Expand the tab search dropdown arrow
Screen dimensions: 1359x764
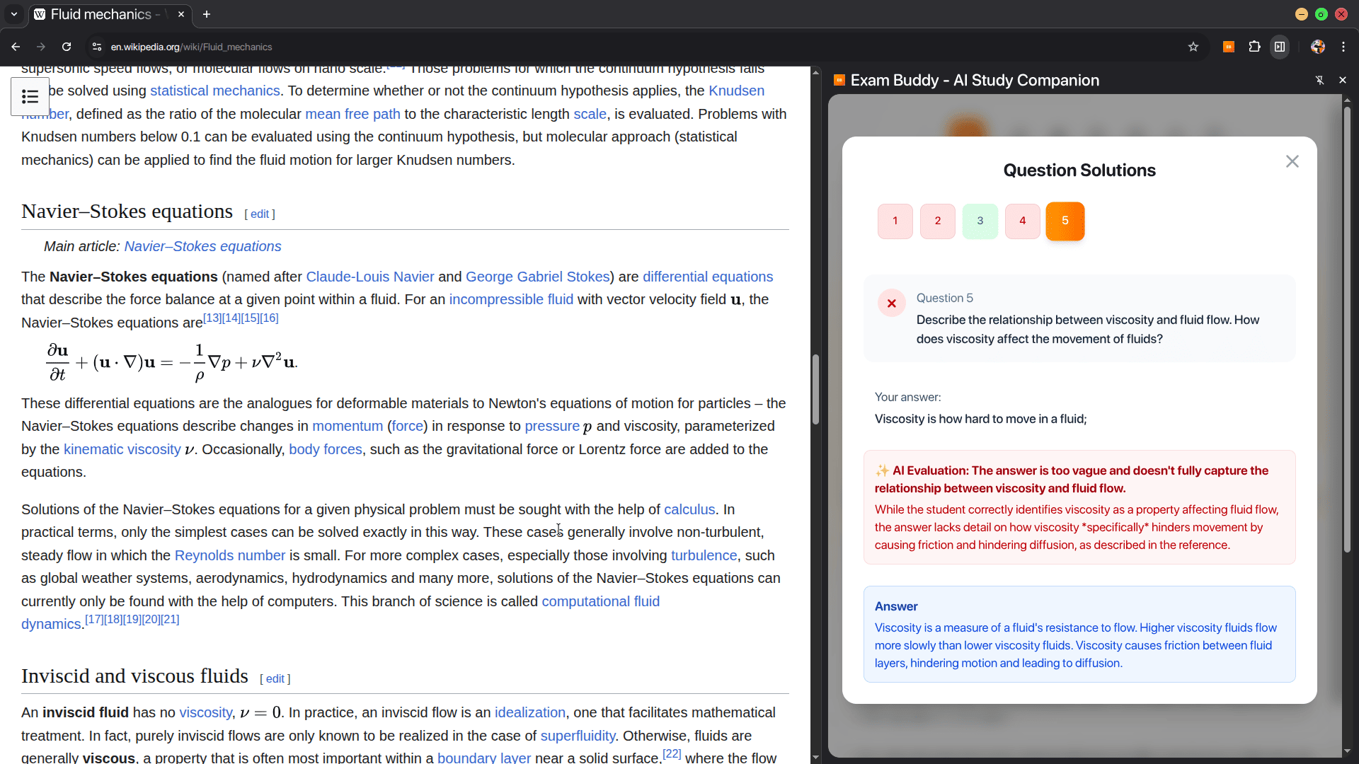pyautogui.click(x=14, y=14)
